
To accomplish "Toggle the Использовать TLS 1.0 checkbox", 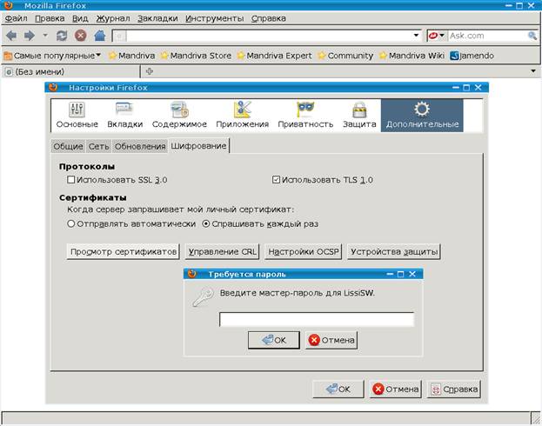I will (277, 180).
